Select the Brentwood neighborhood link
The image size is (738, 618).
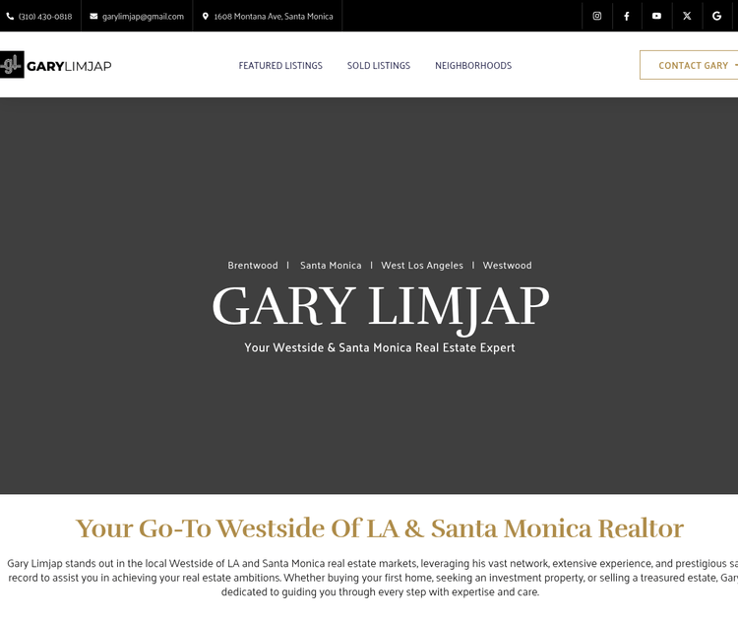point(253,266)
